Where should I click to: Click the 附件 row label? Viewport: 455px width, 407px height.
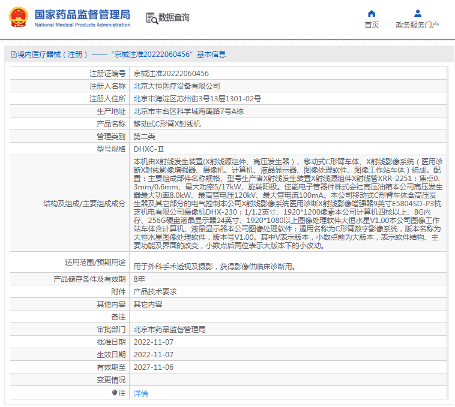118,292
